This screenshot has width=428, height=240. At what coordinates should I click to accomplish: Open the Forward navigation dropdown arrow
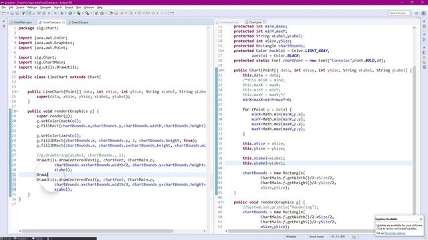click(166, 13)
